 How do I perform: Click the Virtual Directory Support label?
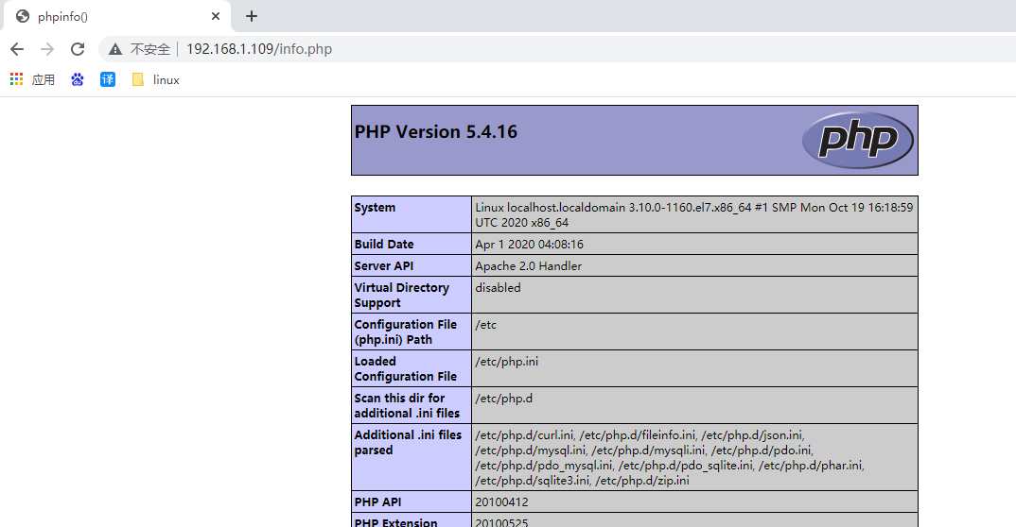click(402, 295)
